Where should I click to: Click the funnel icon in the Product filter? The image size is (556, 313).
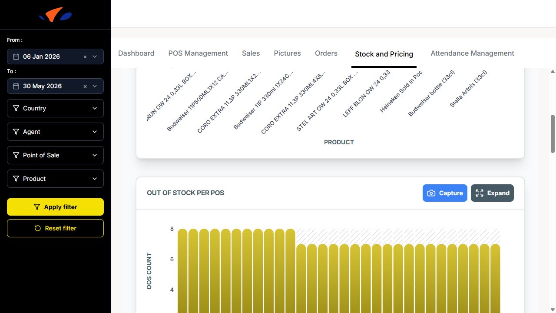click(x=16, y=179)
